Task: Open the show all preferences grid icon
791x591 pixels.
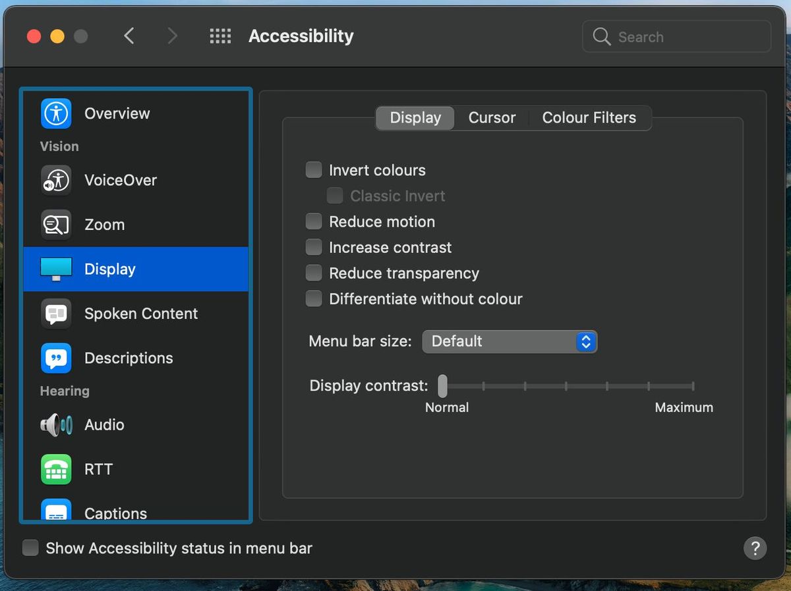Action: click(x=221, y=36)
